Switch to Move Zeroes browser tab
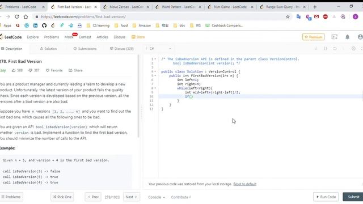This screenshot has width=363, height=204. tap(126, 7)
